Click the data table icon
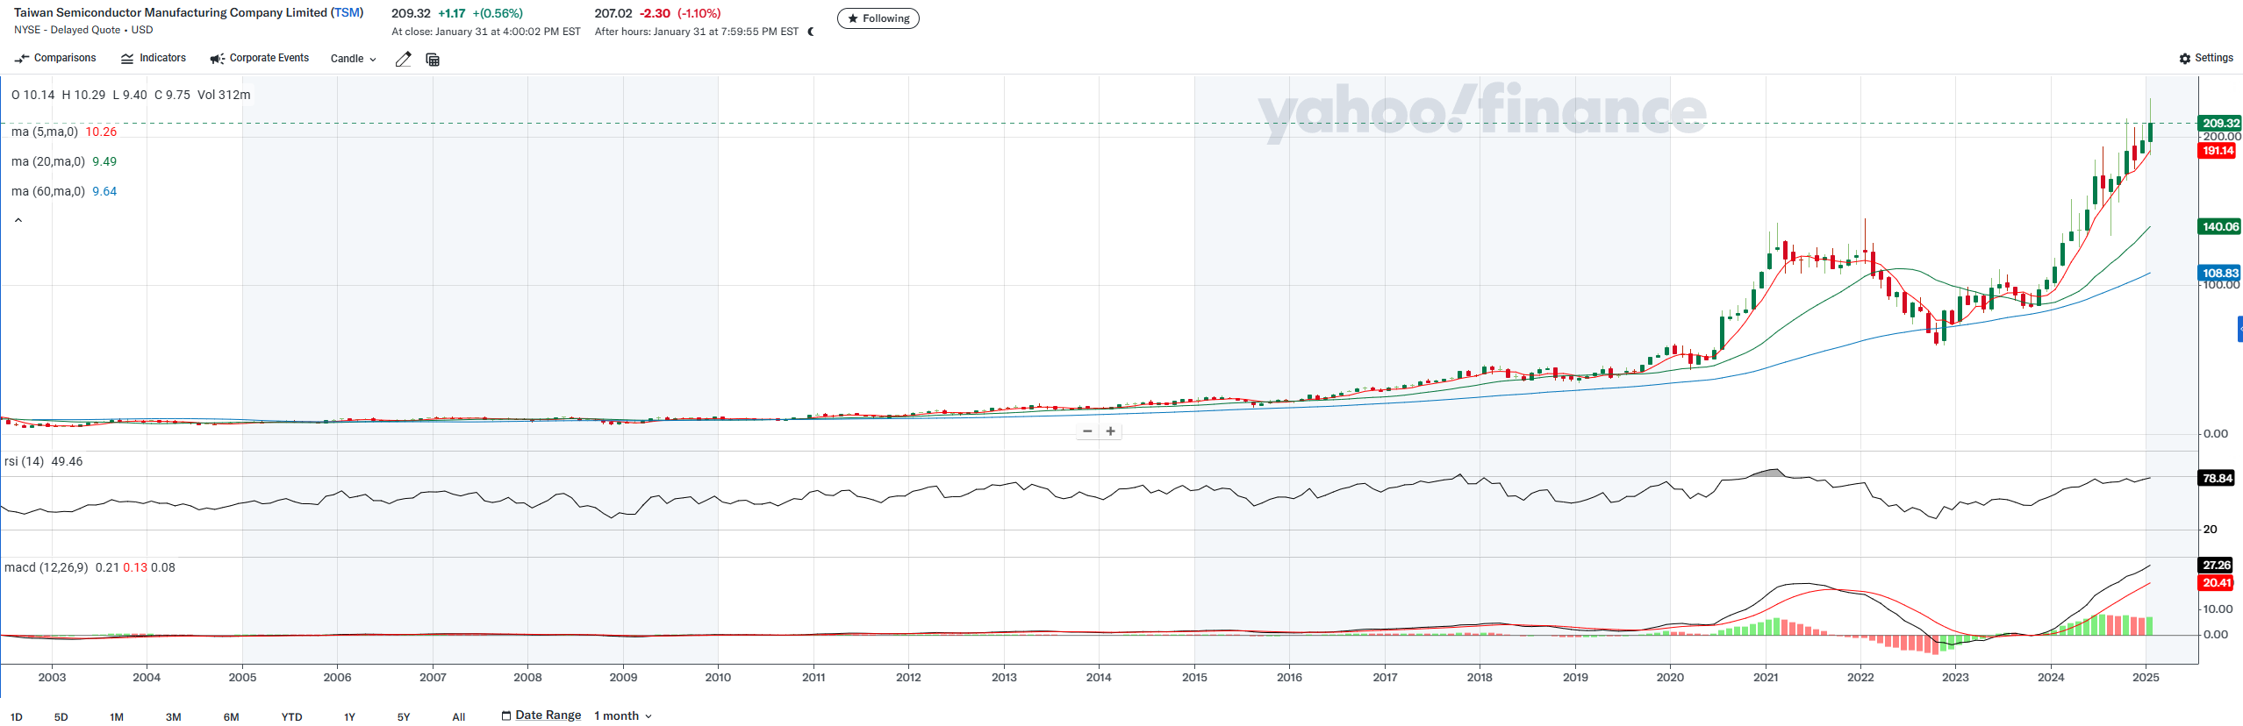 [x=433, y=59]
